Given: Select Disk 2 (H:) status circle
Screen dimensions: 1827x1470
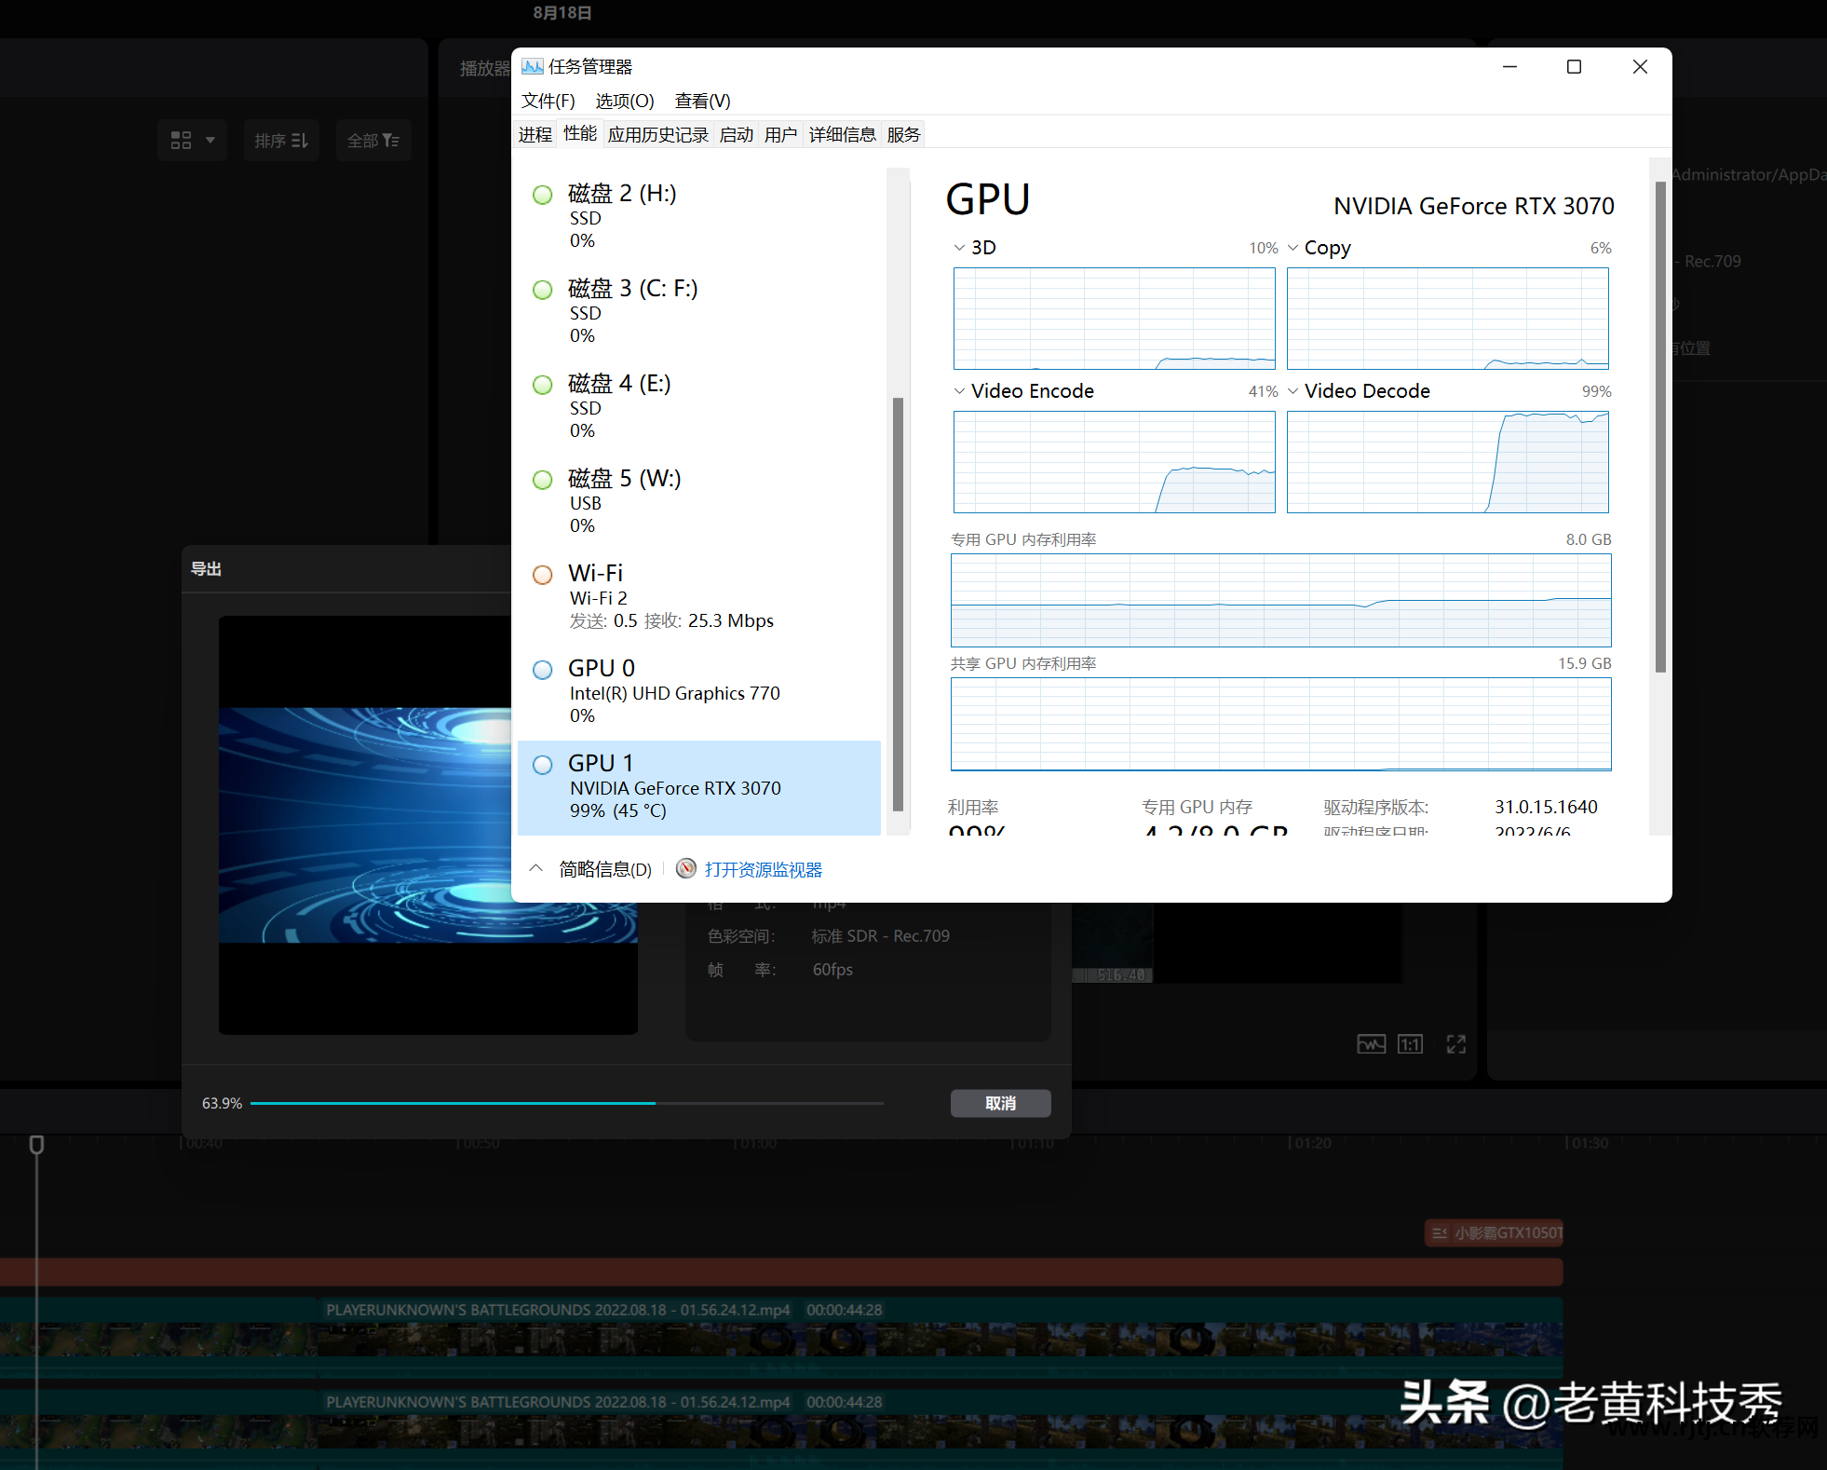Looking at the screenshot, I should 543,195.
